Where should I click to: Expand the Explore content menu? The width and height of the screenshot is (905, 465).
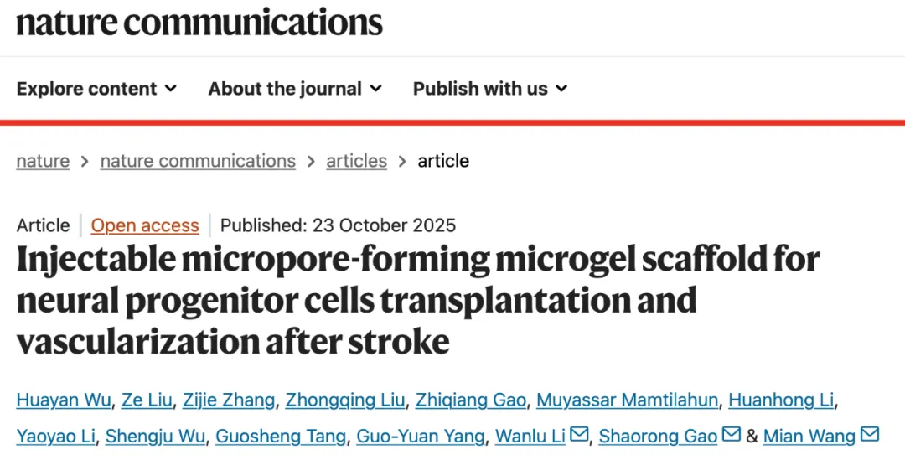96,89
